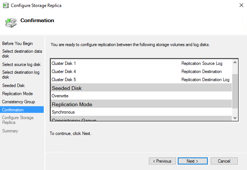Click the Replication Destination Log value
Screen dimensions: 247x170
(205, 80)
